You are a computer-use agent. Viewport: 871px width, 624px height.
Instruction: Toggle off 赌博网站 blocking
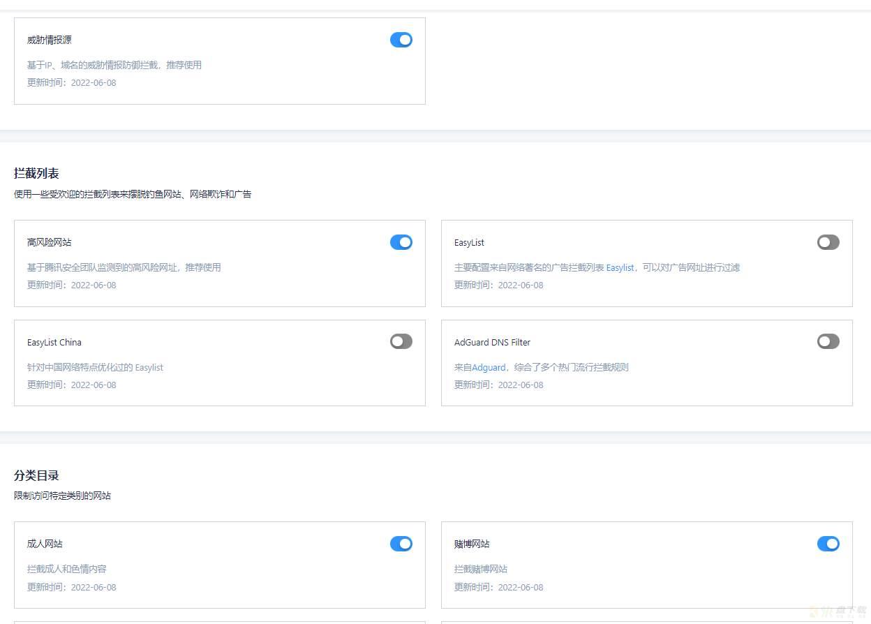tap(828, 544)
